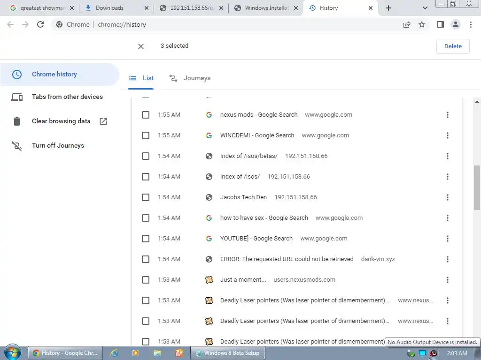The height and width of the screenshot is (360, 481).
Task: Open Chrome's three-dot main menu
Action: 471,24
